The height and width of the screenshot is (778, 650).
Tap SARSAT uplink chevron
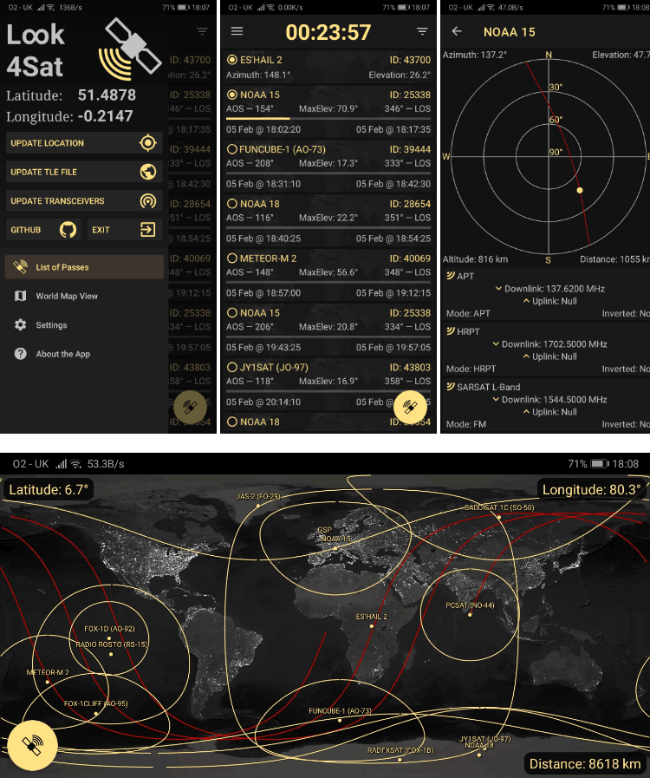pyautogui.click(x=526, y=412)
